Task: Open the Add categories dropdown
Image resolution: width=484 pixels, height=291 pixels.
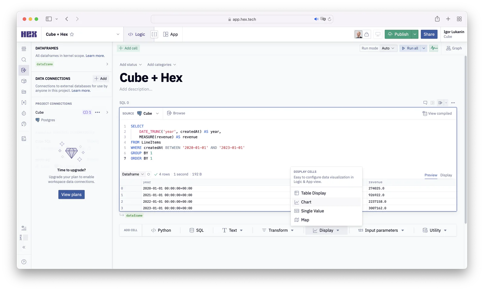Action: (x=162, y=65)
